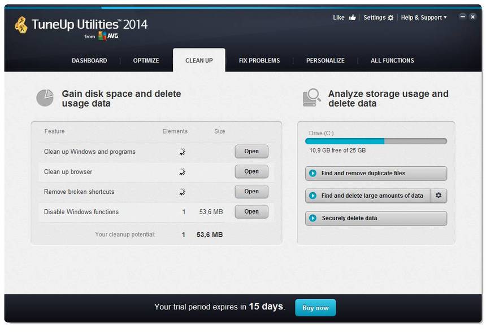Select the Remove broken shortcuts row label
This screenshot has height=332, width=486.
[79, 192]
